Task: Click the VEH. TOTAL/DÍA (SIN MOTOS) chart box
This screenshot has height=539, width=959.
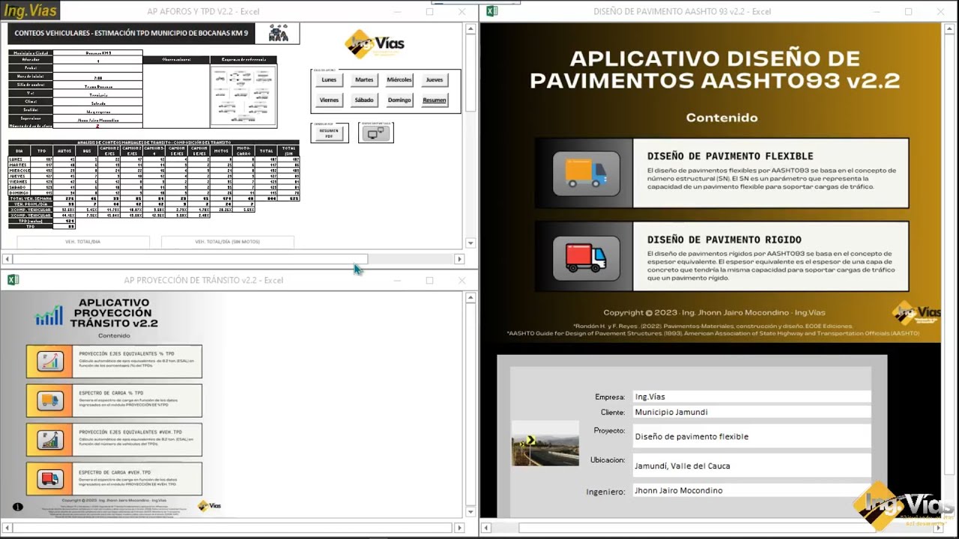Action: point(228,242)
